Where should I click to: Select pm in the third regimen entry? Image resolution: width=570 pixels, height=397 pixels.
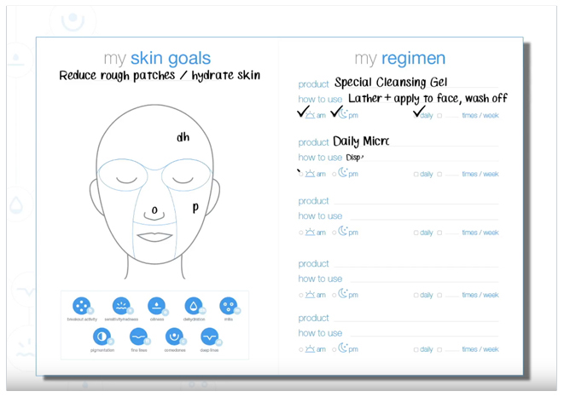(334, 233)
